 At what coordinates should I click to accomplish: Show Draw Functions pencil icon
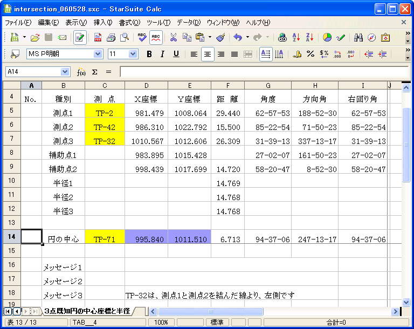click(341, 38)
